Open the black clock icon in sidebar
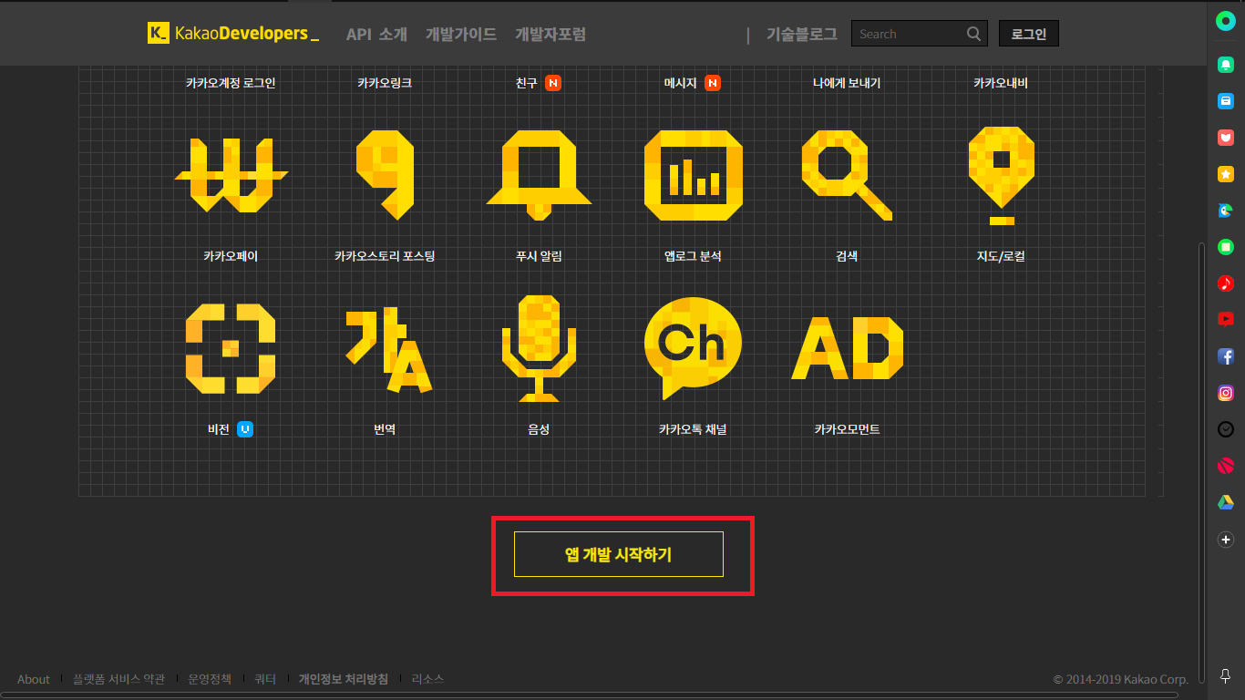This screenshot has width=1245, height=700. pyautogui.click(x=1226, y=429)
